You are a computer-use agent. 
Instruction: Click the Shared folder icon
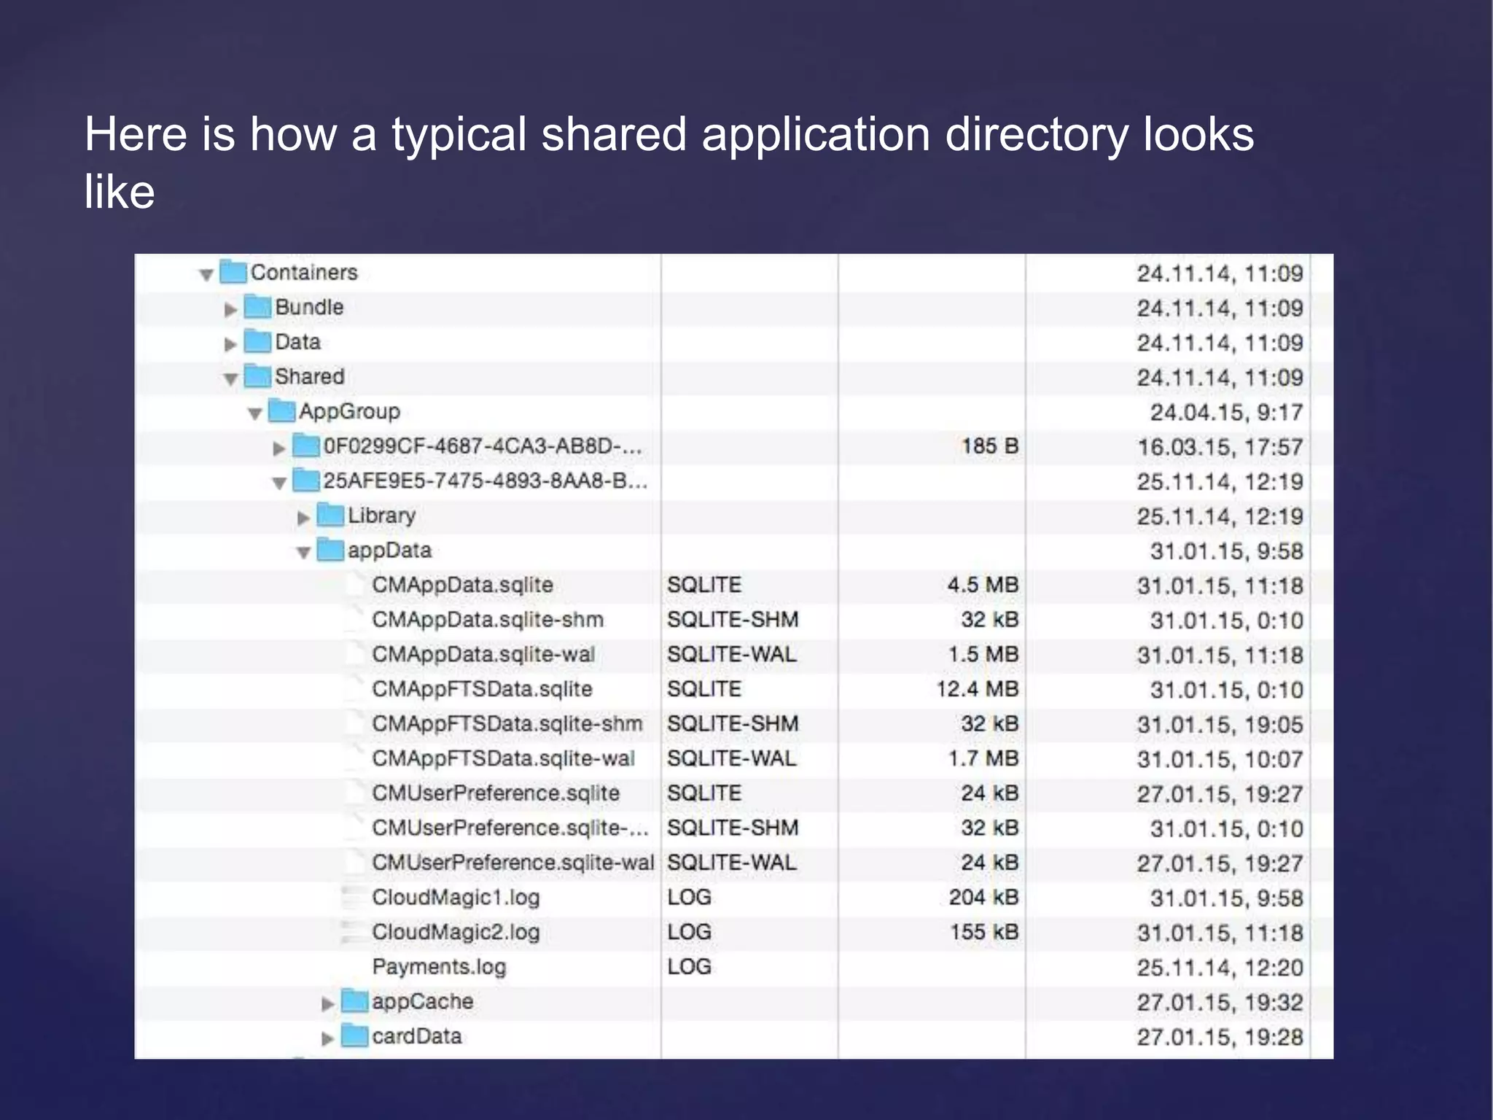point(257,376)
